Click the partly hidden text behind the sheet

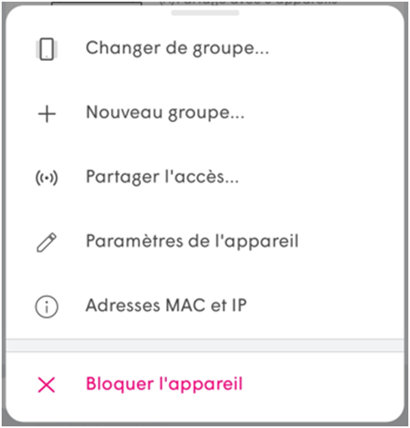coord(248,3)
